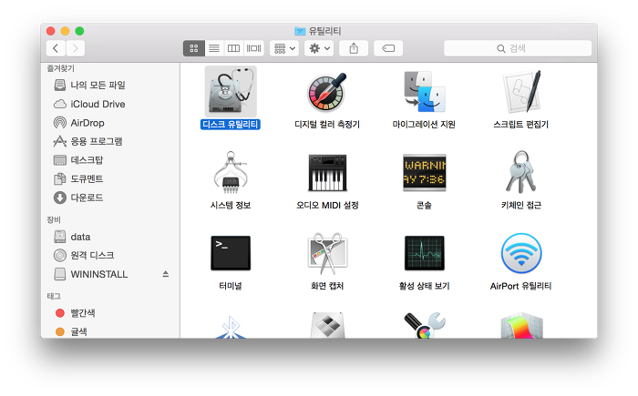Click the 유틸리티 folder icon in title bar
The height and width of the screenshot is (396, 638).
pos(300,31)
